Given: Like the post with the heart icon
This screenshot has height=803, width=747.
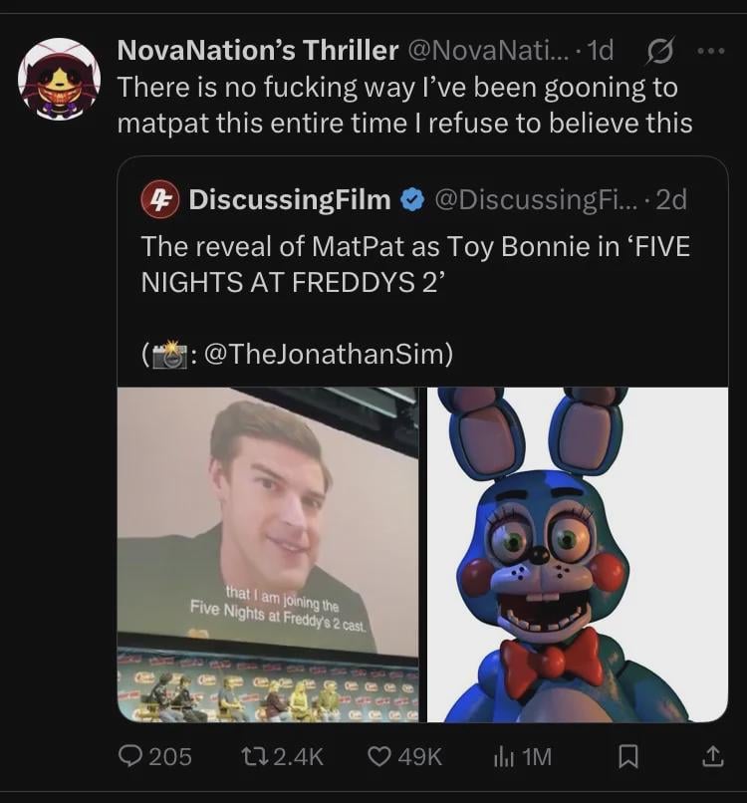Looking at the screenshot, I should coord(380,757).
